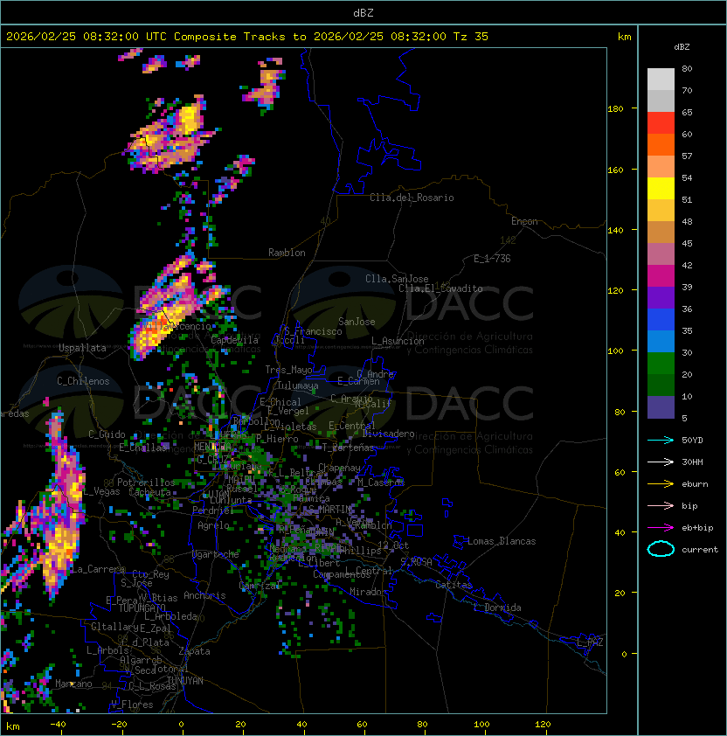Click the 'Encon' map label
Viewport: 727px width, 736px height.
(x=524, y=221)
